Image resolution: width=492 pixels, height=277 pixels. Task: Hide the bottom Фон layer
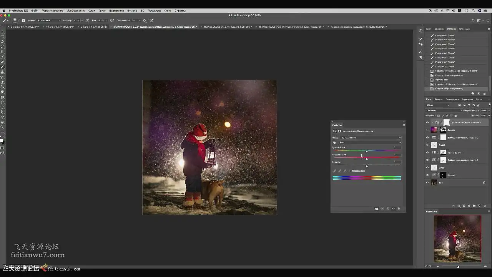click(x=427, y=183)
